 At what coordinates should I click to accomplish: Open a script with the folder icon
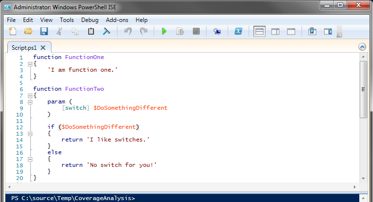(x=28, y=32)
